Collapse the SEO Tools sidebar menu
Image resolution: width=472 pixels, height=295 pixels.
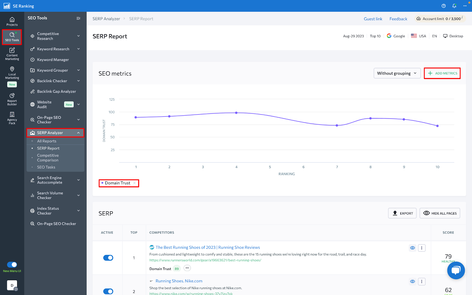[78, 18]
